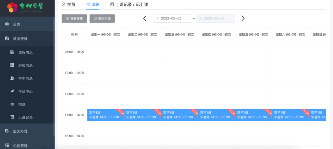The height and width of the screenshot is (149, 333).
Task: Switch to the 学员 tab
Action: tap(68, 5)
